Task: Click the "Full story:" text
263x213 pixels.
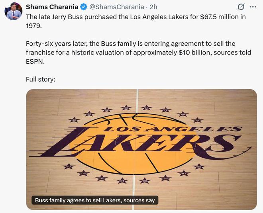Action: [40, 79]
